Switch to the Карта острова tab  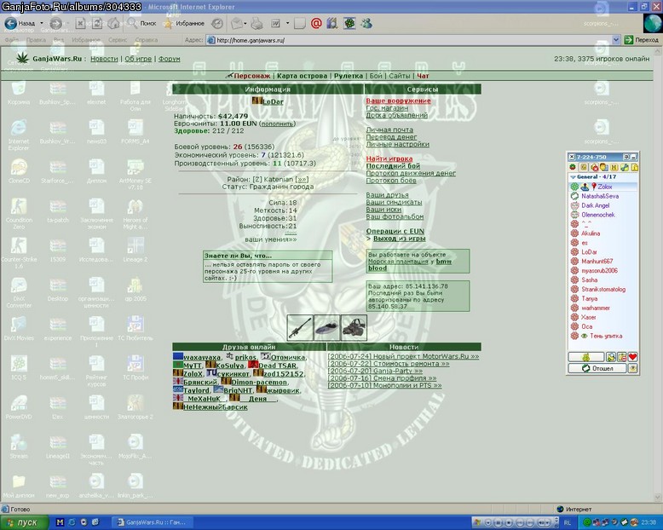(x=302, y=76)
